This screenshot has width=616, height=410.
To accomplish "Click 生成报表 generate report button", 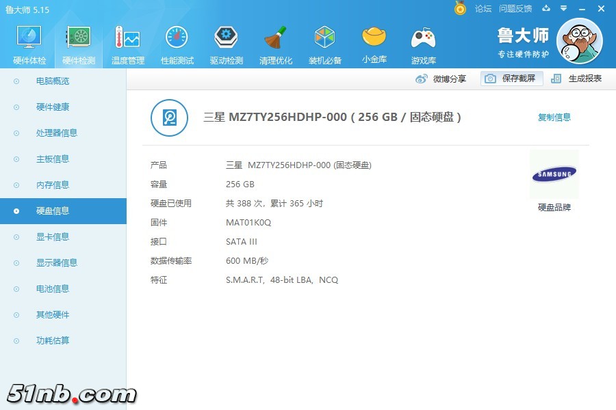I will click(577, 79).
